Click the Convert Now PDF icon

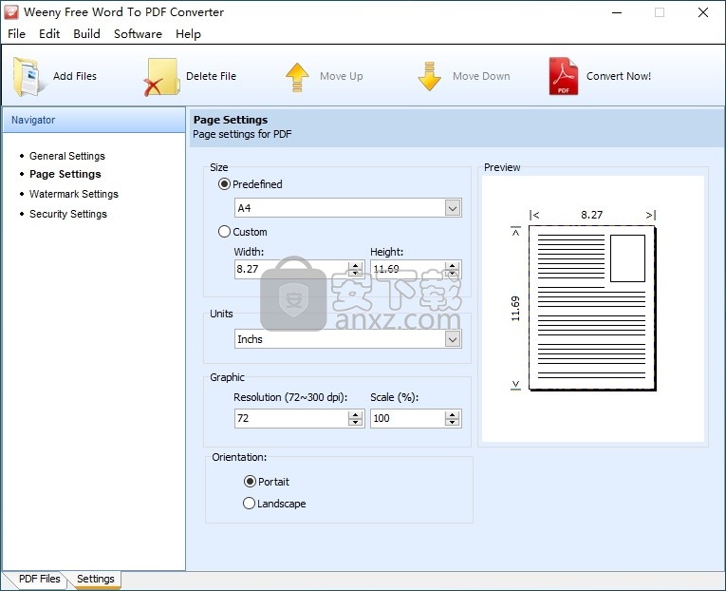(564, 76)
